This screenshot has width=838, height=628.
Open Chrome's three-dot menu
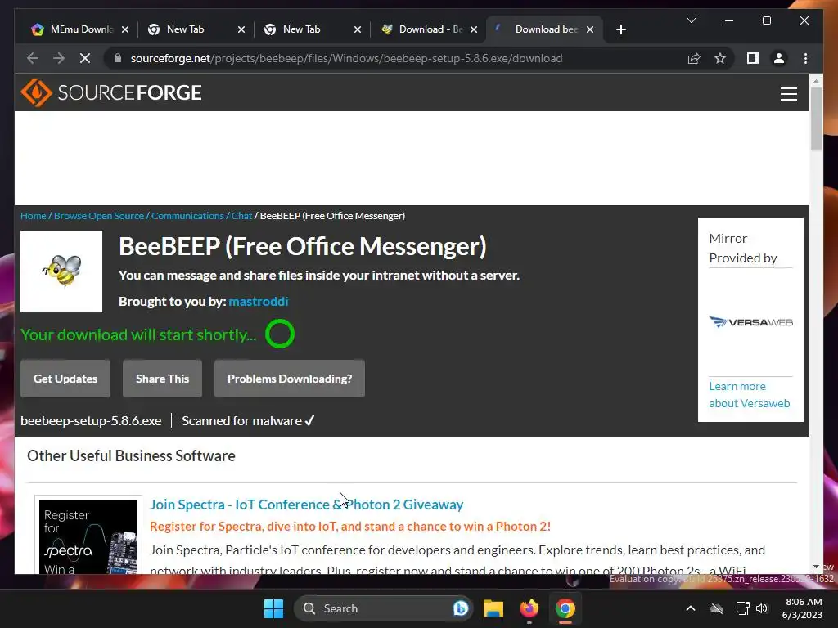click(x=805, y=58)
